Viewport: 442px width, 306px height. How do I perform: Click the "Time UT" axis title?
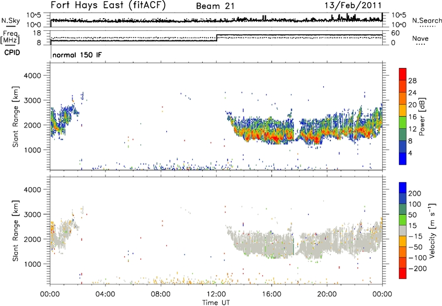click(216, 303)
